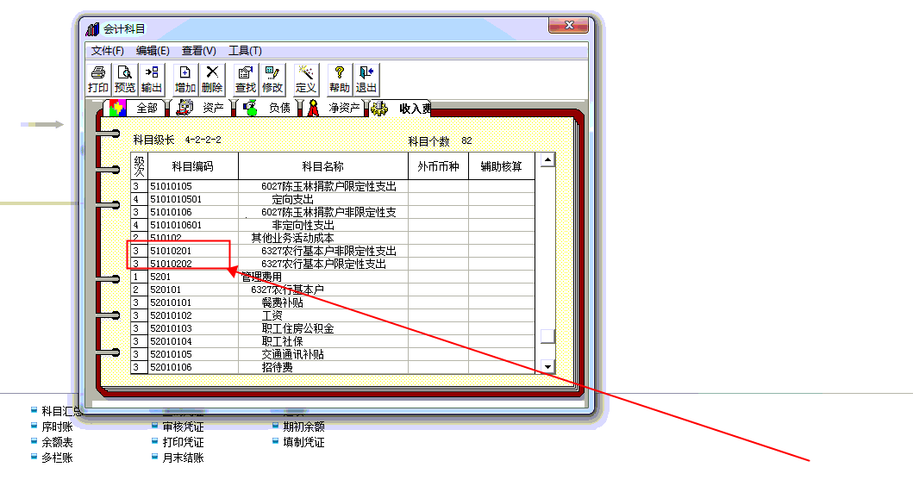
Task: Open the 查找 search tool
Action: click(246, 79)
